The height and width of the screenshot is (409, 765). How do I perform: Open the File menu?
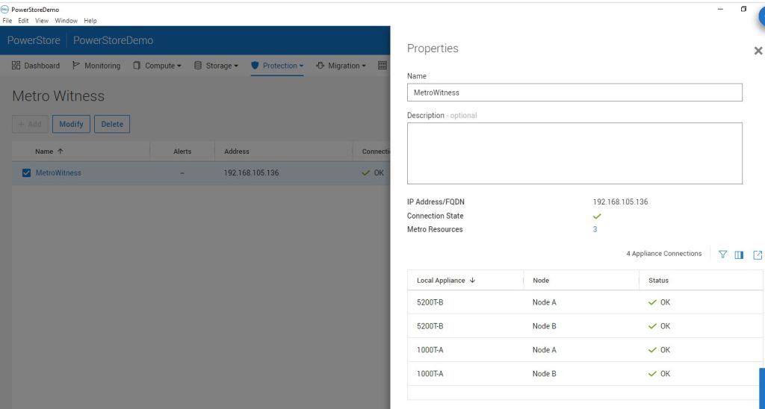click(7, 21)
